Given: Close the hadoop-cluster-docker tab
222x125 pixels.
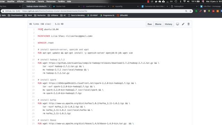Looking at the screenshot, I should coord(49,6).
